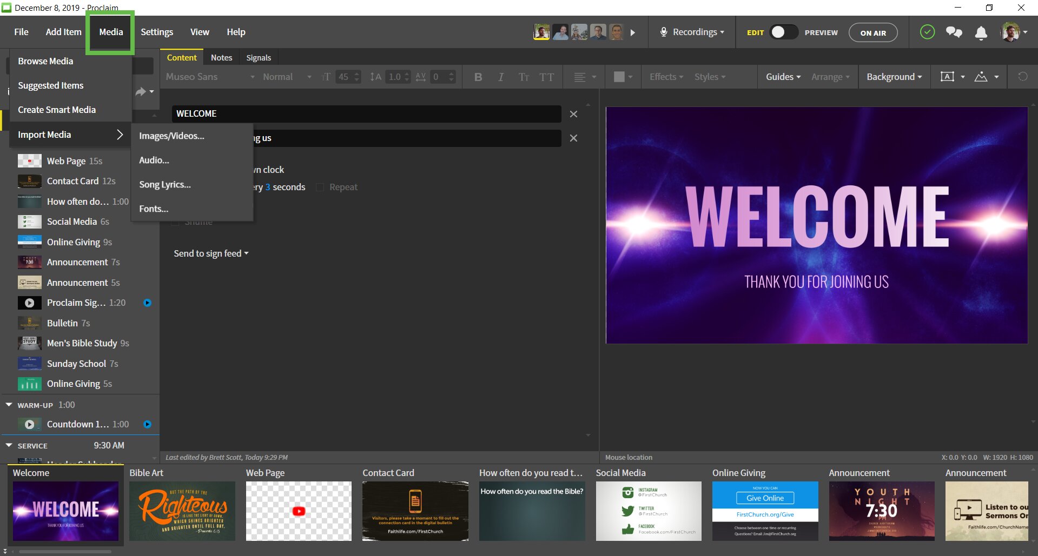The image size is (1038, 556).
Task: Switch to the Signals tab
Action: tap(259, 58)
